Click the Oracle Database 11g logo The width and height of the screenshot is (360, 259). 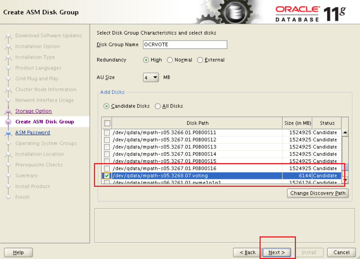point(311,14)
